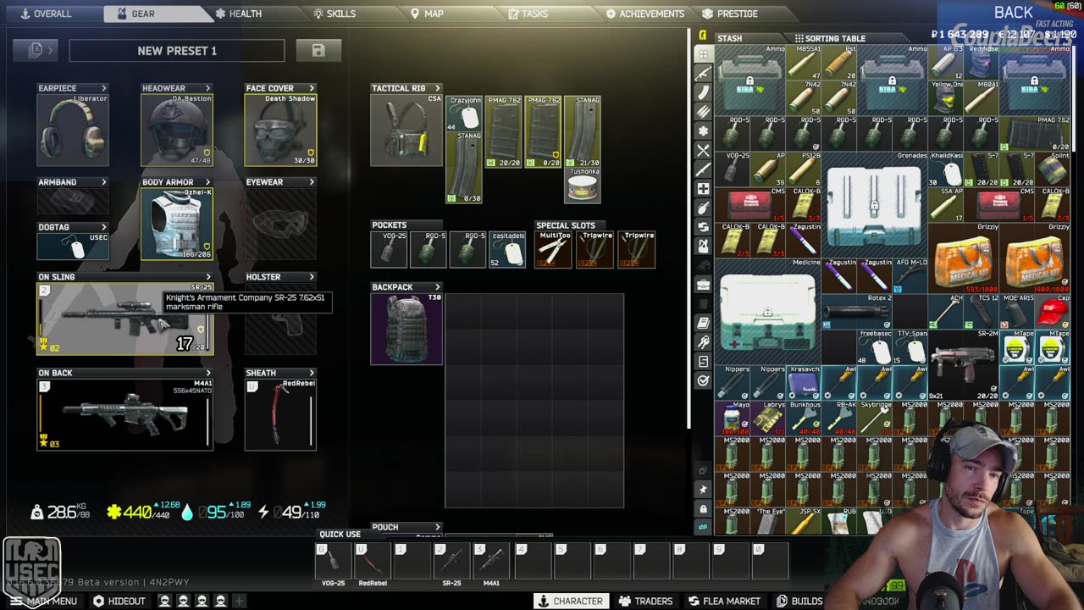Open the Builds screen

click(799, 601)
